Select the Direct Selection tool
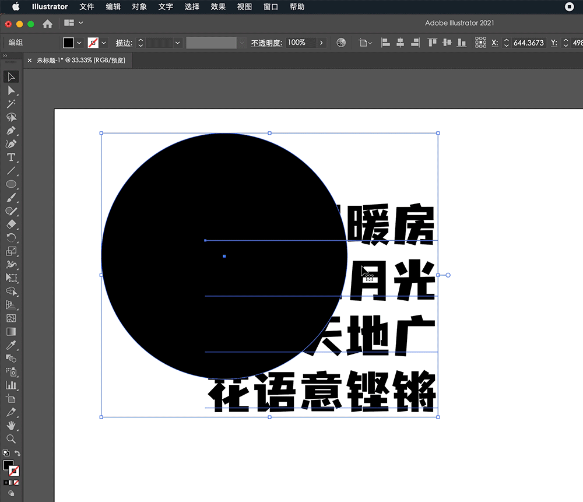This screenshot has height=502, width=583. pyautogui.click(x=11, y=90)
